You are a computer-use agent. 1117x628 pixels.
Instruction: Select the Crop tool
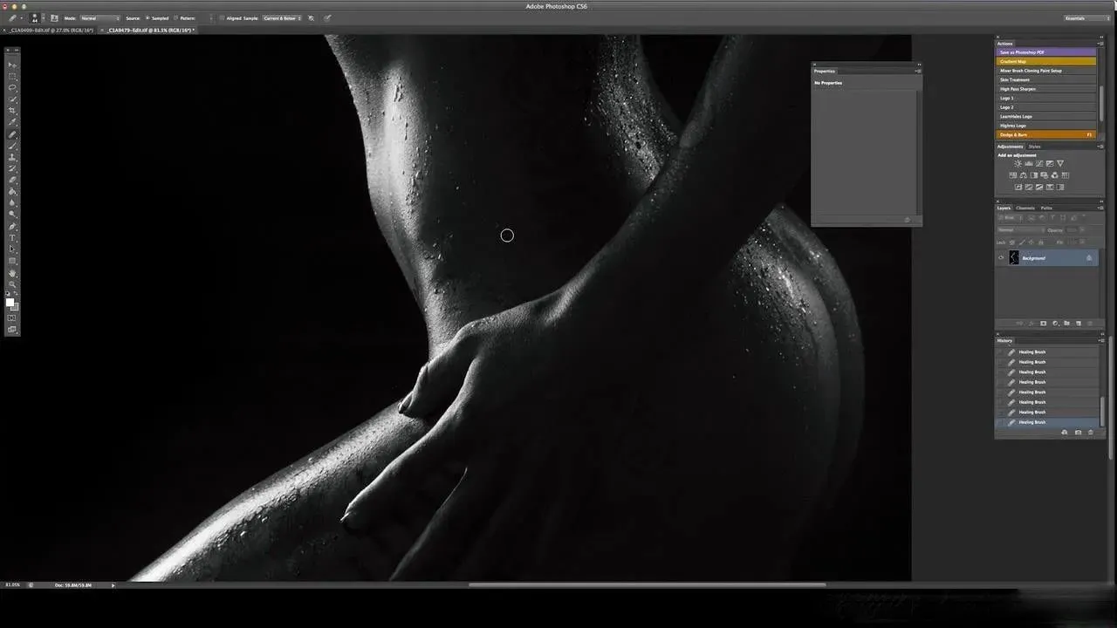tap(12, 111)
